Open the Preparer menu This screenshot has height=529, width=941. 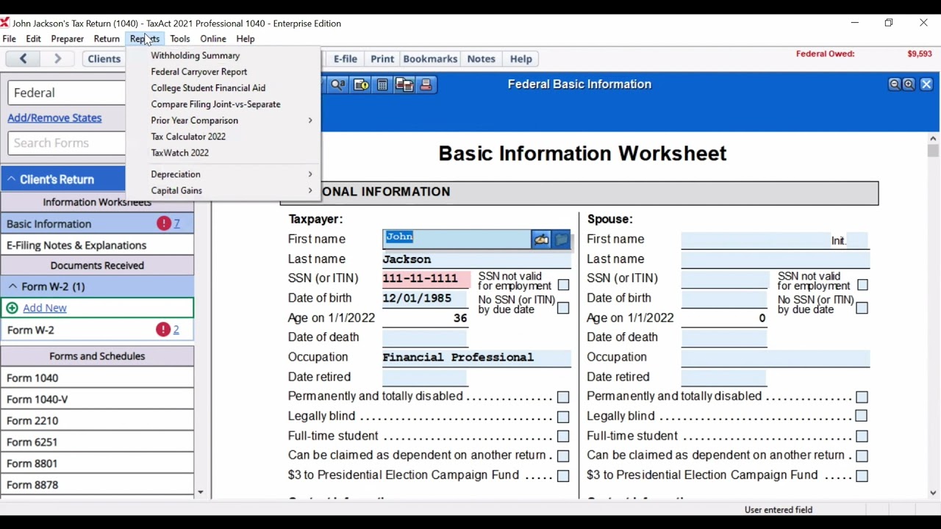(x=68, y=39)
